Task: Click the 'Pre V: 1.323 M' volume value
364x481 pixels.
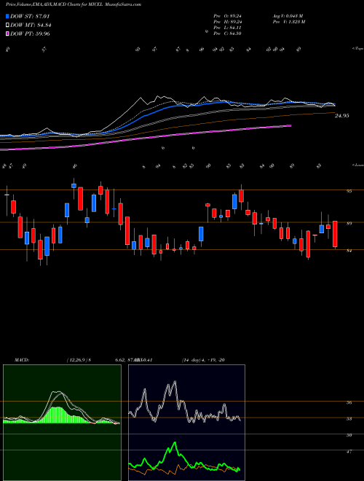Action: pyautogui.click(x=288, y=22)
